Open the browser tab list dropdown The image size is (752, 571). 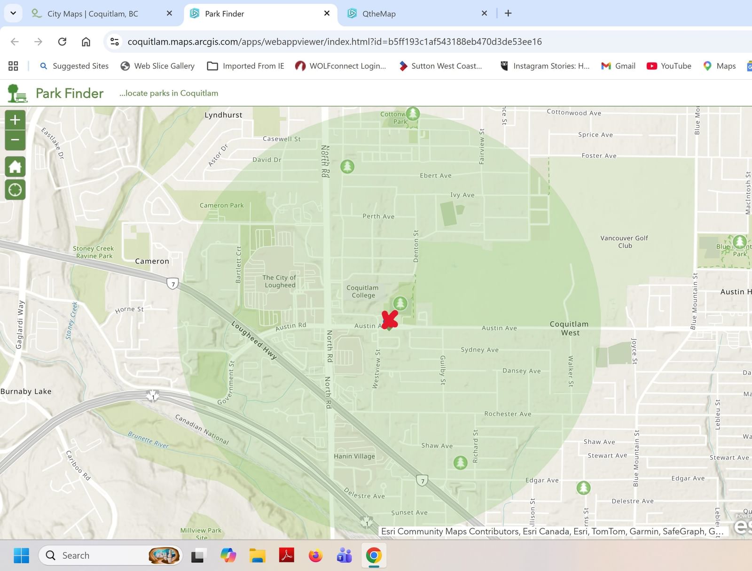point(13,13)
